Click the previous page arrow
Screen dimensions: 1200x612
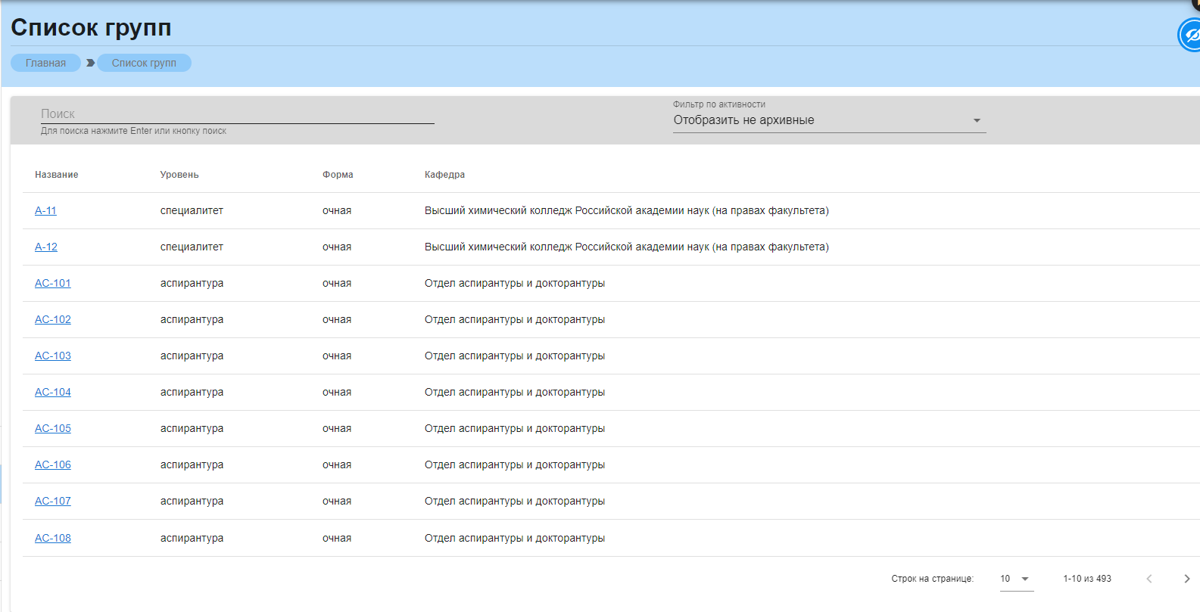(x=1149, y=579)
